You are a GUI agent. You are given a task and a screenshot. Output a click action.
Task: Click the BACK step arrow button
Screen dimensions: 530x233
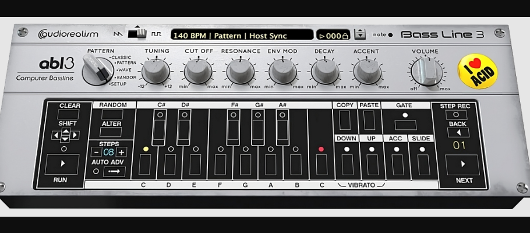(458, 133)
